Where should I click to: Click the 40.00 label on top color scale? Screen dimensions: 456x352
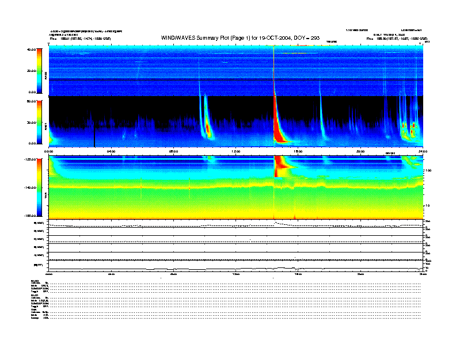(31, 49)
